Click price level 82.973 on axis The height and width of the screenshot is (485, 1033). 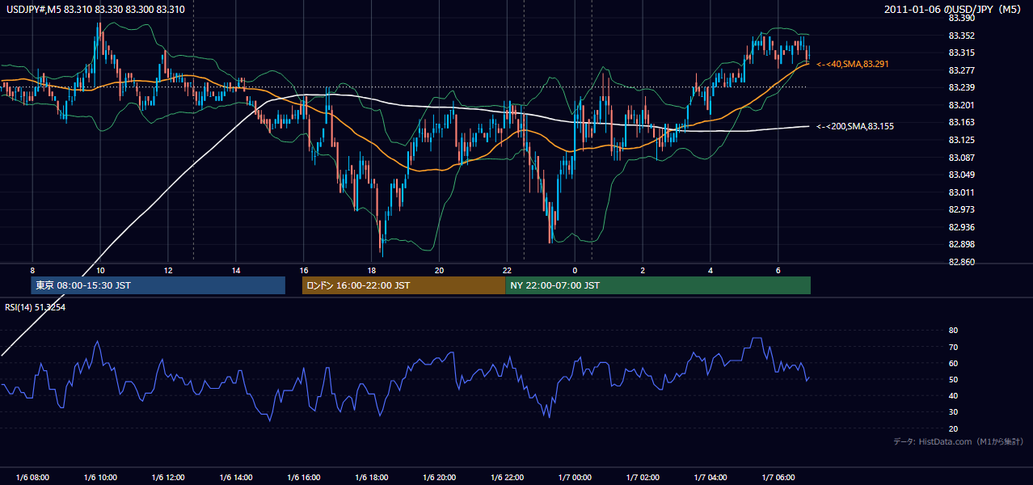pos(960,209)
